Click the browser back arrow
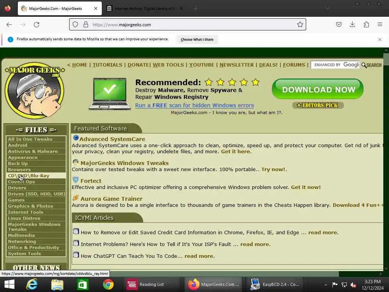 [9, 25]
